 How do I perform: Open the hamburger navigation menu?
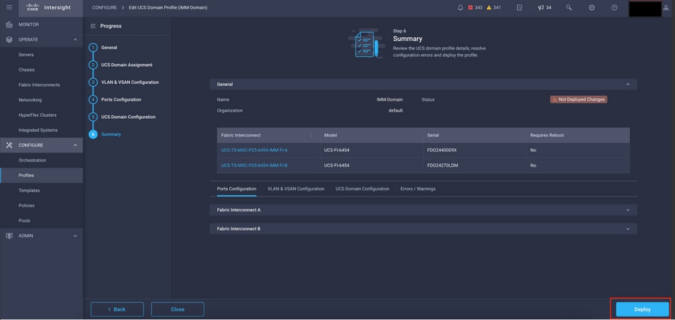[x=9, y=7]
